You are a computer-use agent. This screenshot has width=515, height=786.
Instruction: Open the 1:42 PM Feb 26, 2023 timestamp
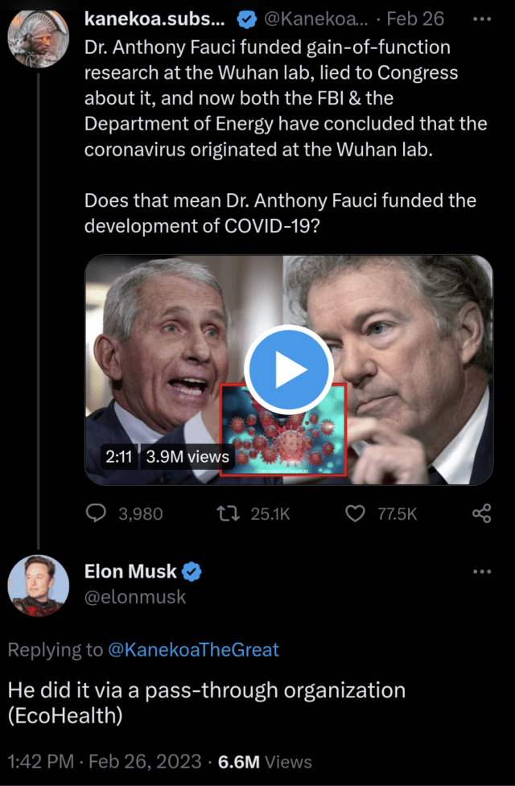click(x=105, y=762)
